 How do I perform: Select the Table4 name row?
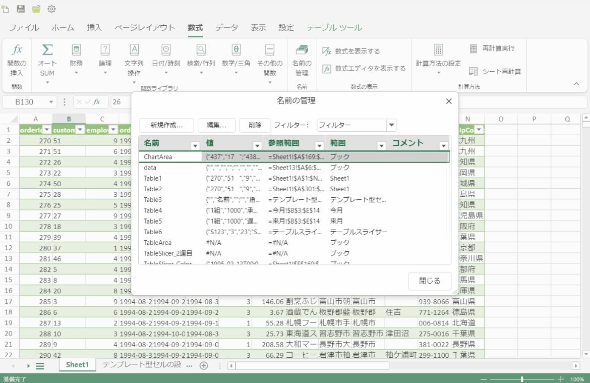[x=294, y=210]
